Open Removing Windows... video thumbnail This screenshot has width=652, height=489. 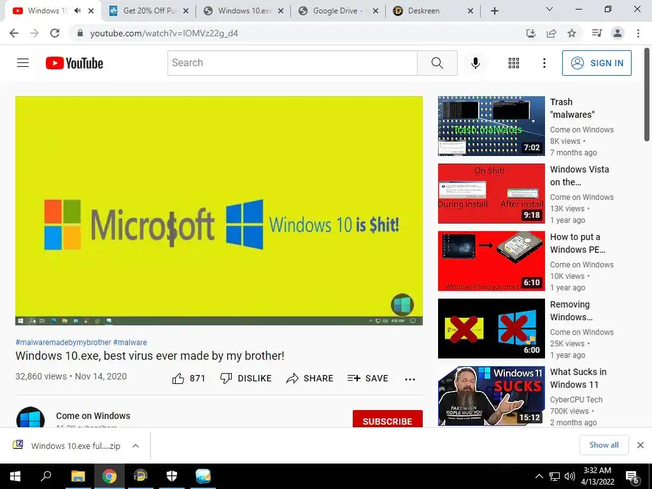(491, 329)
